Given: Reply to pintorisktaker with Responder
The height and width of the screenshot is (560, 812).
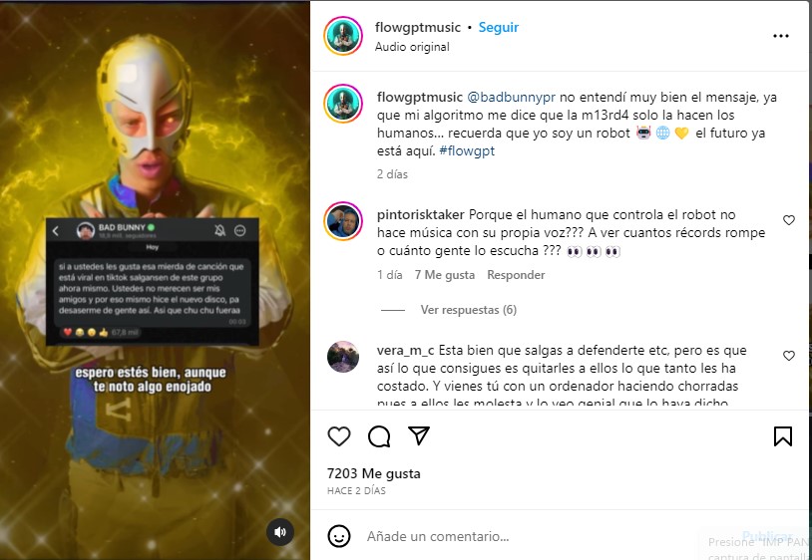Looking at the screenshot, I should [516, 275].
